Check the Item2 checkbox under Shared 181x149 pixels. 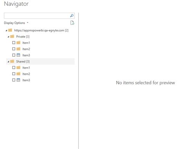point(14,74)
